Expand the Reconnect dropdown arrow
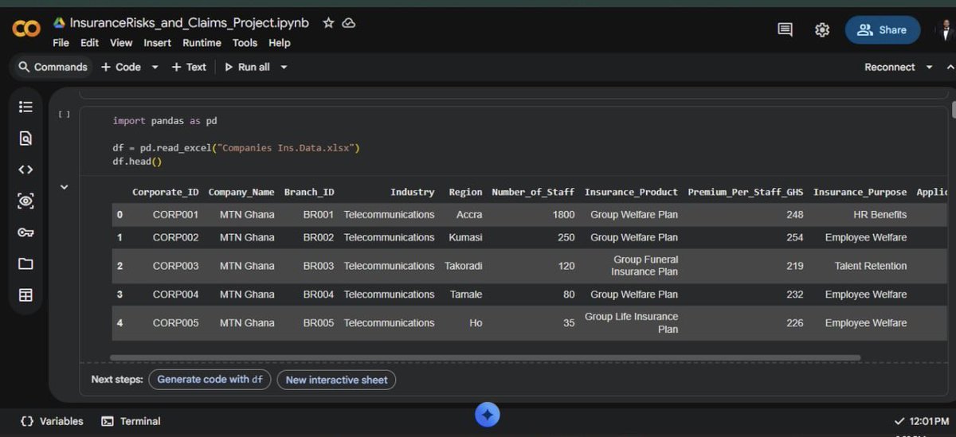The width and height of the screenshot is (956, 437). pos(929,68)
